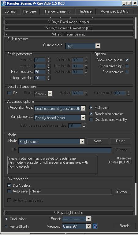Enable Show direct light checkbox
Image resolution: width=138 pixels, height=235 pixels.
tap(127, 66)
